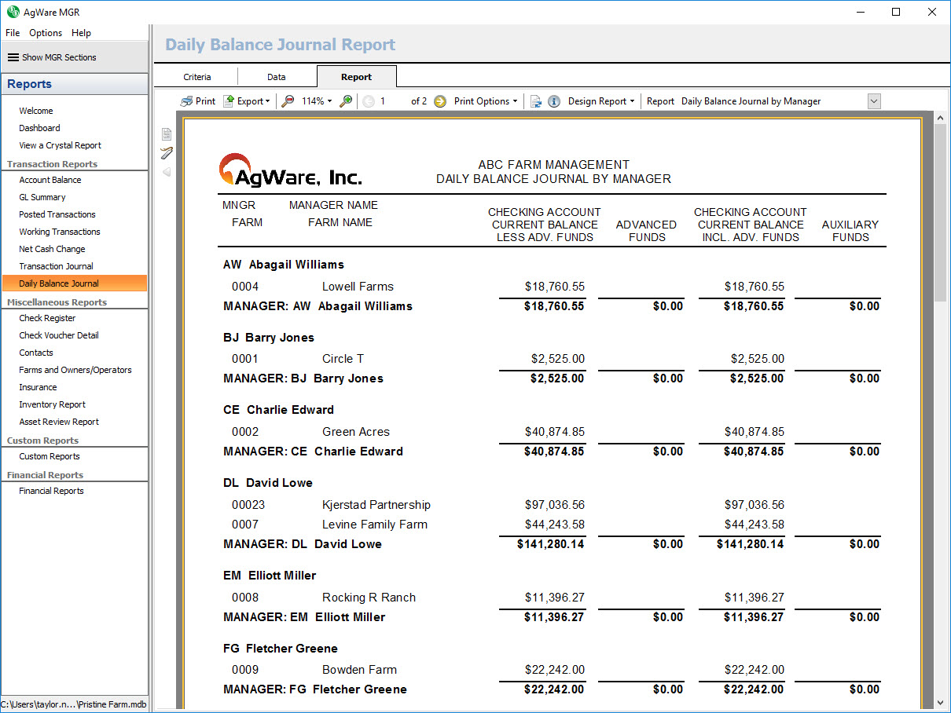Switch to the Criteria tab
The image size is (951, 713).
(x=197, y=77)
